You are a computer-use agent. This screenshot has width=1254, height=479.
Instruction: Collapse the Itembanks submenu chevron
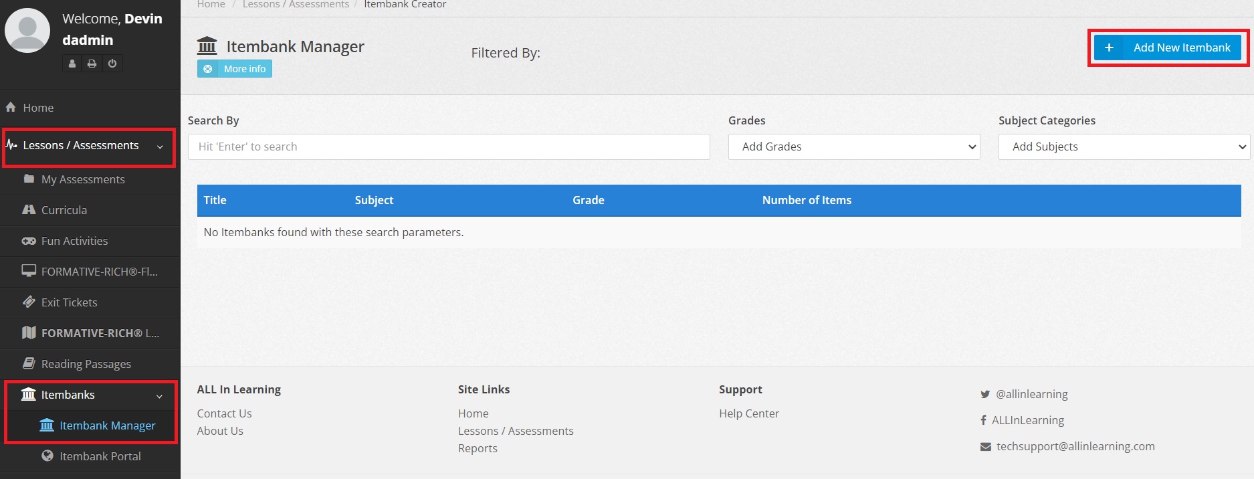click(159, 396)
